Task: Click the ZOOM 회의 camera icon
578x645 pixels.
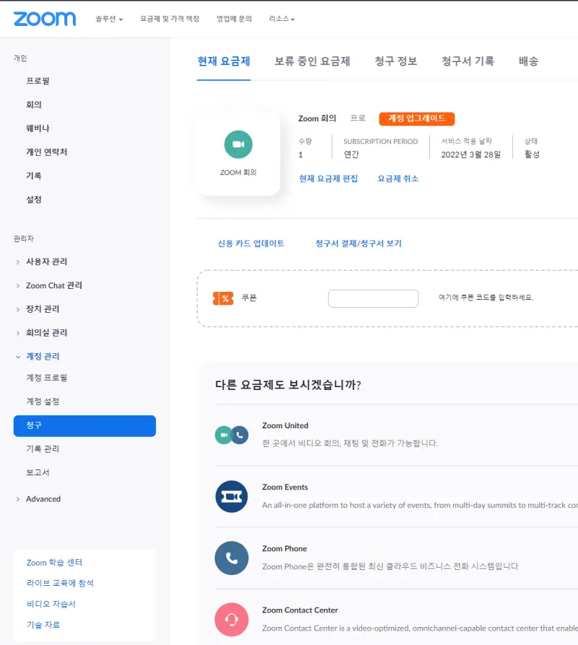Action: (x=238, y=144)
